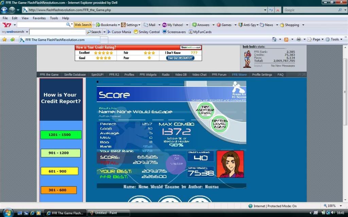
Task: Click the green 1201 - 1500 score range
Action: pos(61,135)
